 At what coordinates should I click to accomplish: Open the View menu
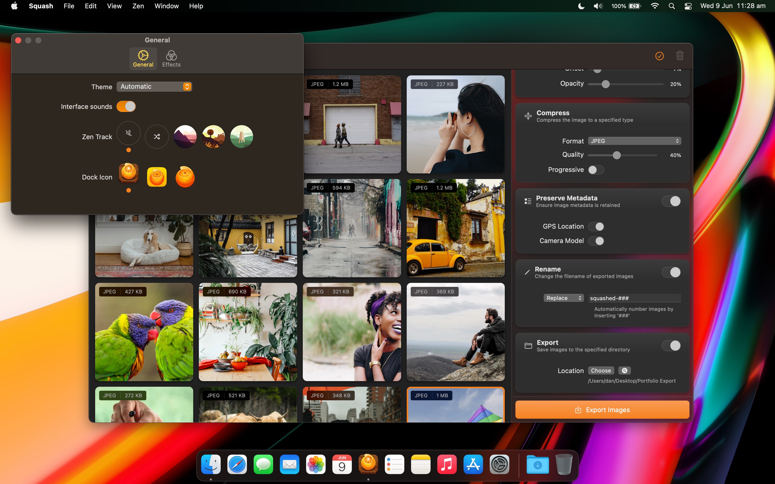point(114,6)
